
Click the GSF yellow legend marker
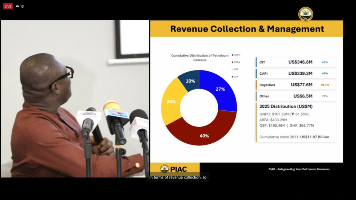[232, 69]
